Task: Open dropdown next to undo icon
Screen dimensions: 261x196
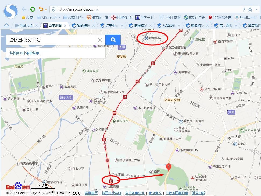Action: pos(46,9)
